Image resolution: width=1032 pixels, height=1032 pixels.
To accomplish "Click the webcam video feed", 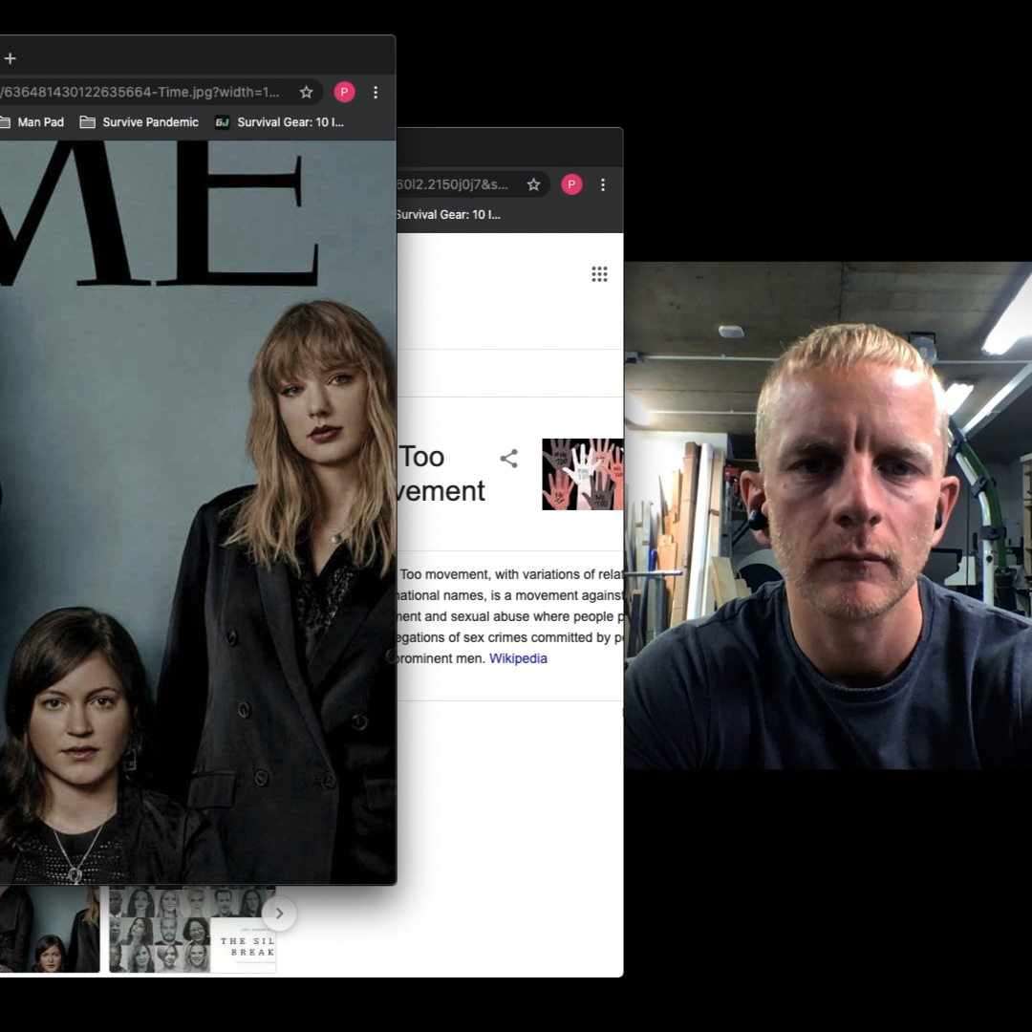I will coord(828,516).
